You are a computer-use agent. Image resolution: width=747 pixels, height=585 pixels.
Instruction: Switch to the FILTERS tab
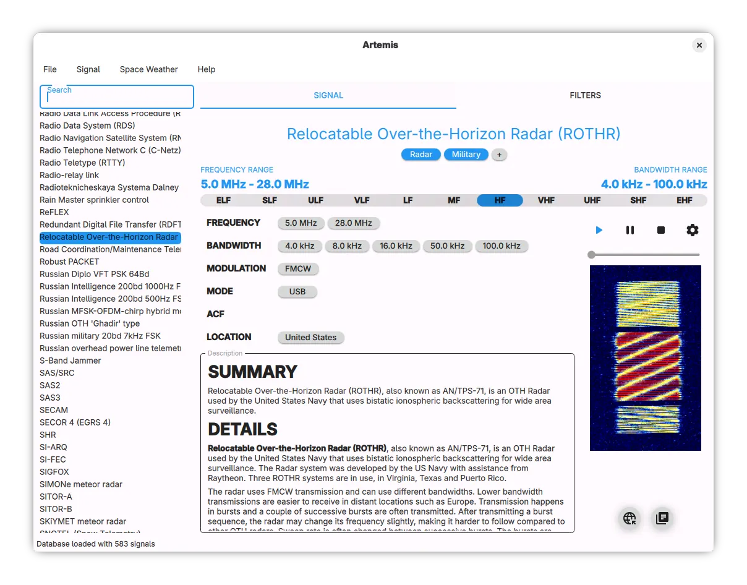click(x=585, y=95)
